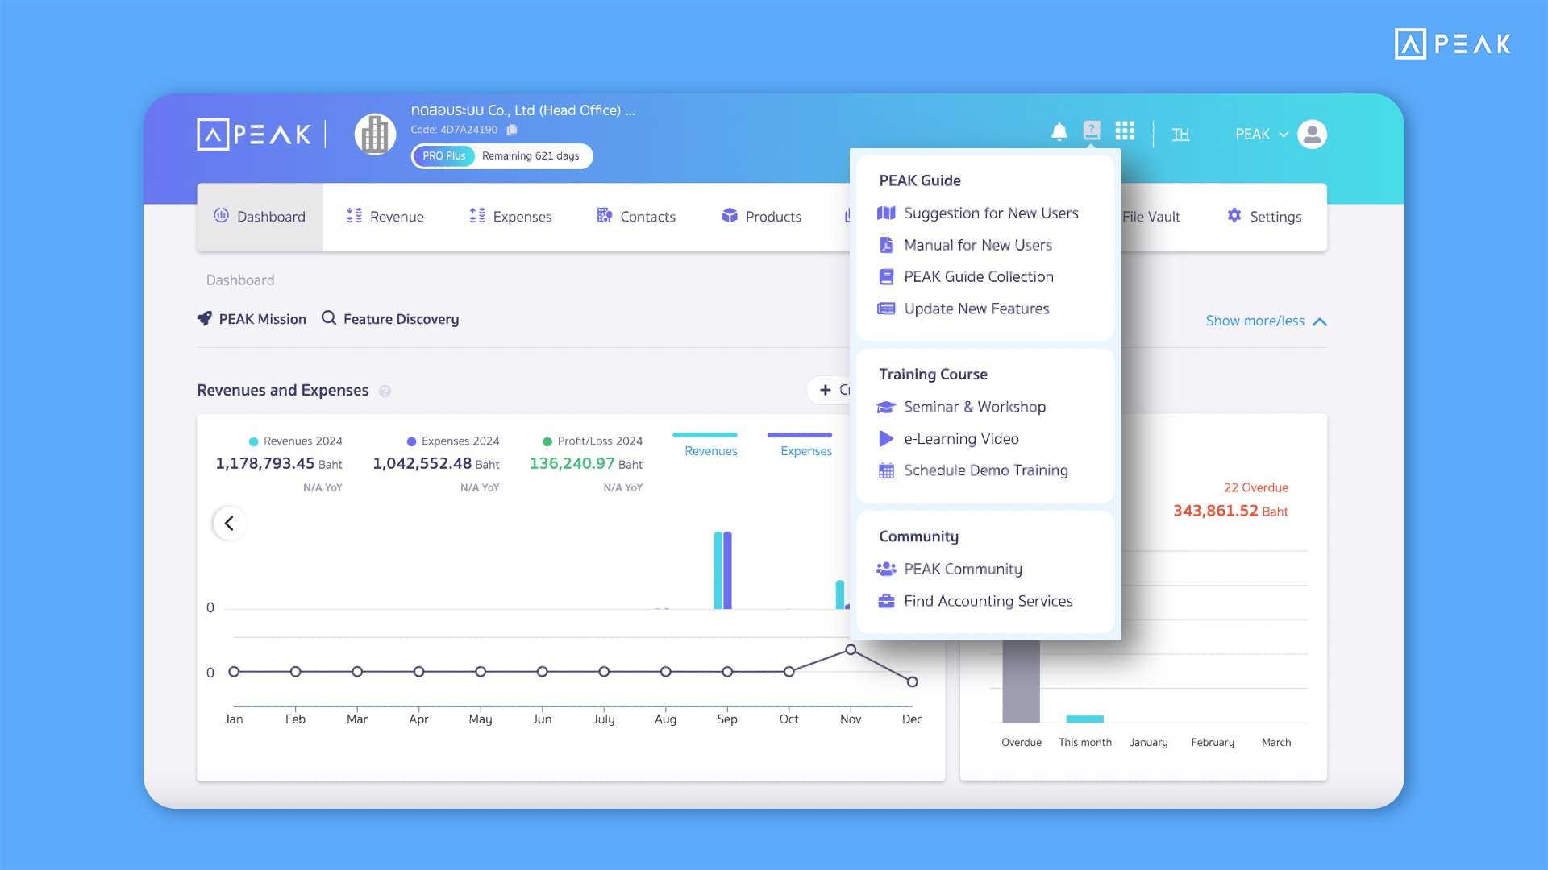Select Suggestion for New Users guide

click(991, 213)
